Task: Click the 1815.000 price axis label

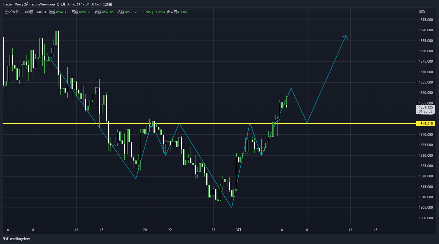Action: point(426,187)
